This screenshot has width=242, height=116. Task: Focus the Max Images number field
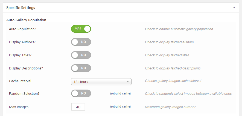(x=78, y=107)
